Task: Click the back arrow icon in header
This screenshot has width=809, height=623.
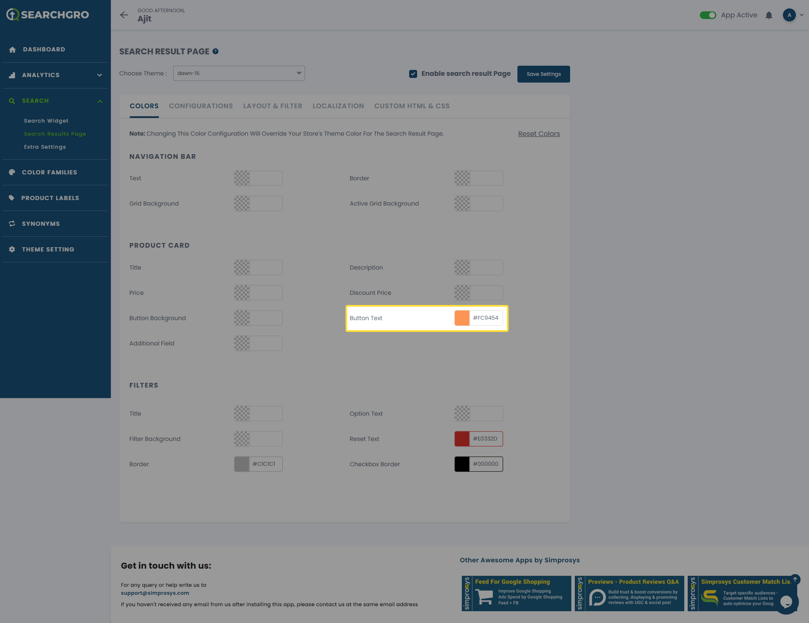Action: click(x=124, y=15)
